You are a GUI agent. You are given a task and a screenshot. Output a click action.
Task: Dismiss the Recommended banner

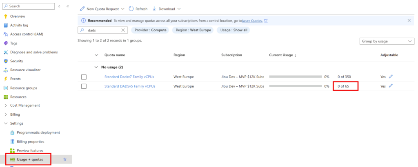[409, 20]
